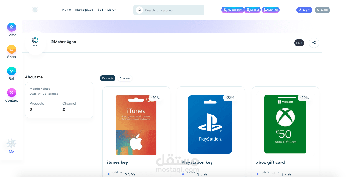Viewport: 355px width, 177px height.
Task: Open the Playstation key product title
Action: [197, 162]
